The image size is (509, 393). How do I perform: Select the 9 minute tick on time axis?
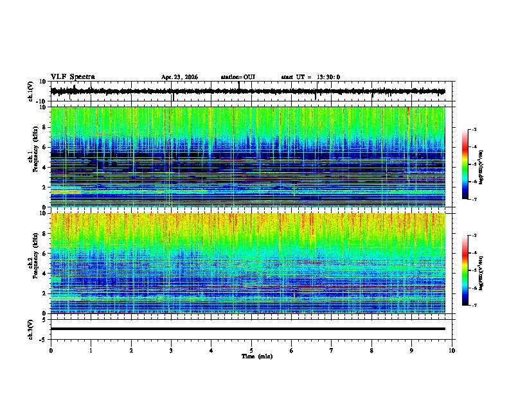coord(411,351)
